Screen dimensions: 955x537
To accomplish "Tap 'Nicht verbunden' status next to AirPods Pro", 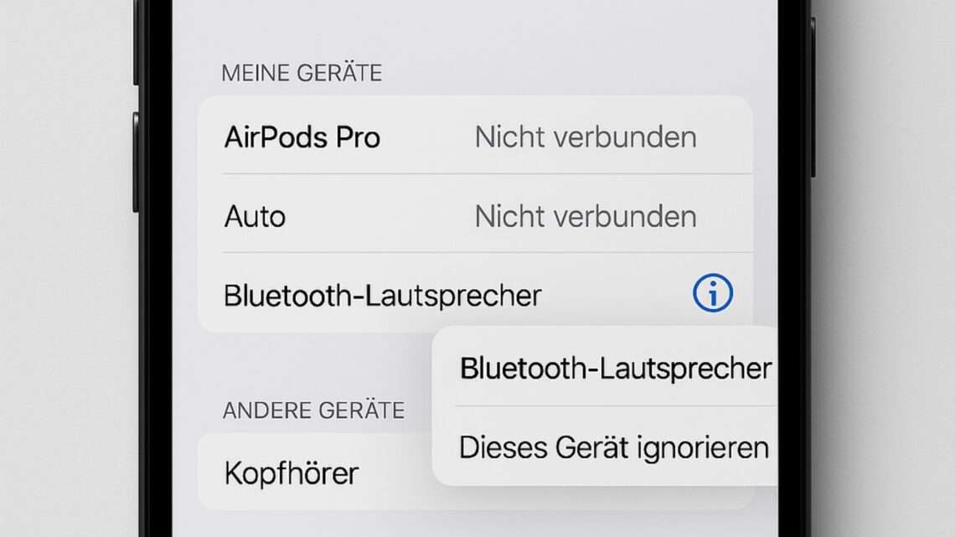I will [x=586, y=137].
